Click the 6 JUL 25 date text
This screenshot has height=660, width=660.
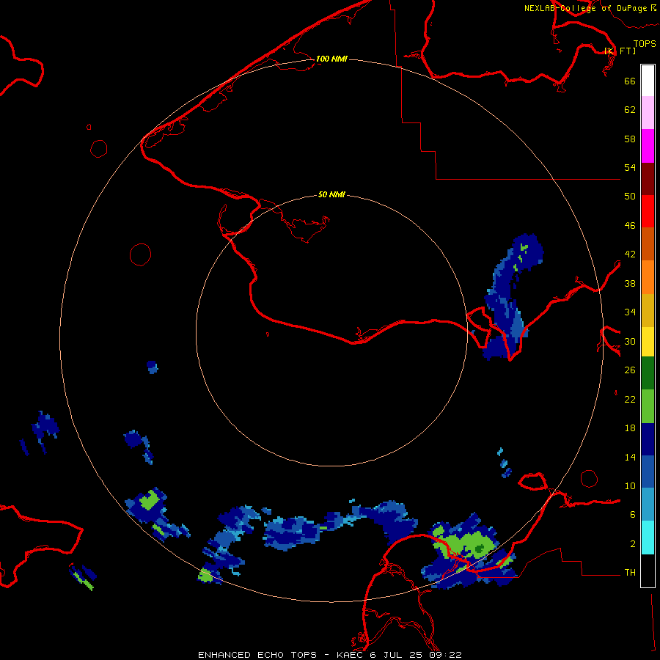click(397, 655)
